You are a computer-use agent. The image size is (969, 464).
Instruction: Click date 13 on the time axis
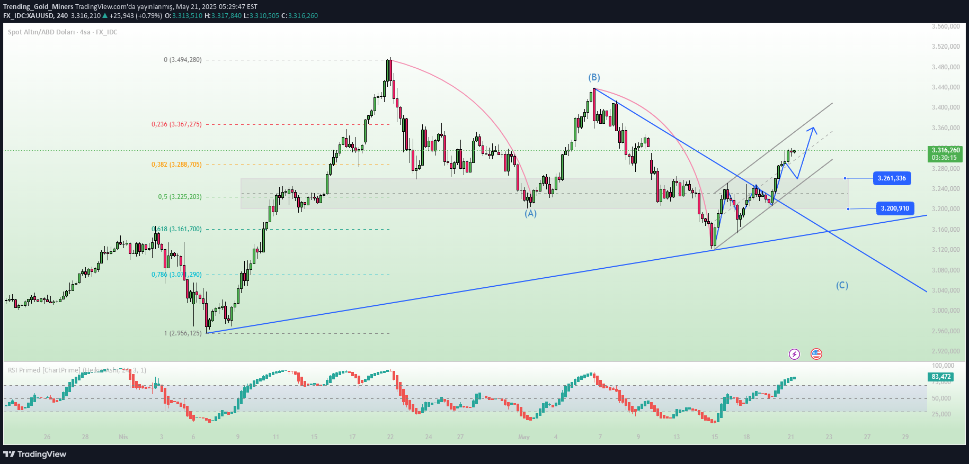coord(677,437)
